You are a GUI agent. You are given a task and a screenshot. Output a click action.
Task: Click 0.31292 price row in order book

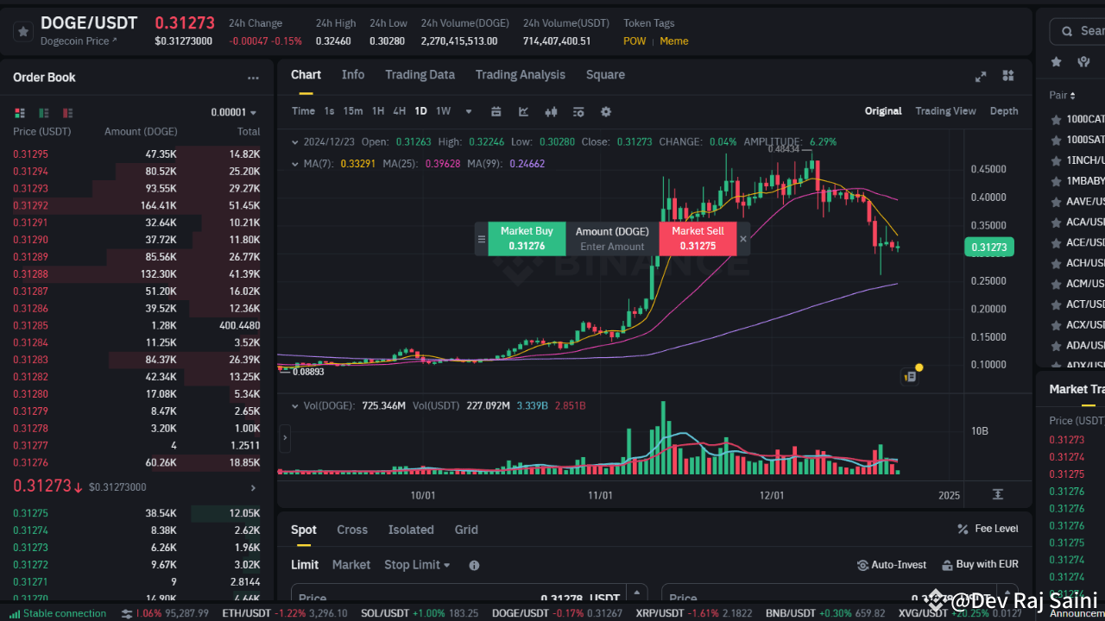coord(136,205)
